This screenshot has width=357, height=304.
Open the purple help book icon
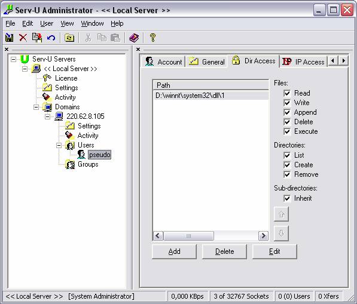coord(134,38)
